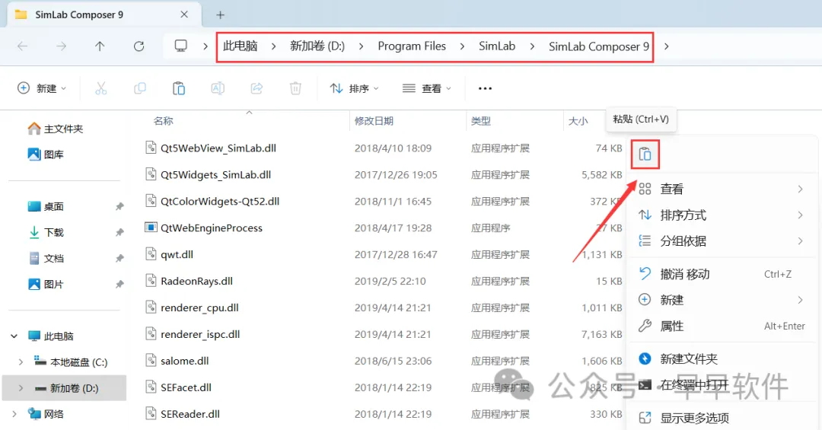This screenshot has width=822, height=430.
Task: Open 分组依据 submenu in context menu
Action: [722, 240]
